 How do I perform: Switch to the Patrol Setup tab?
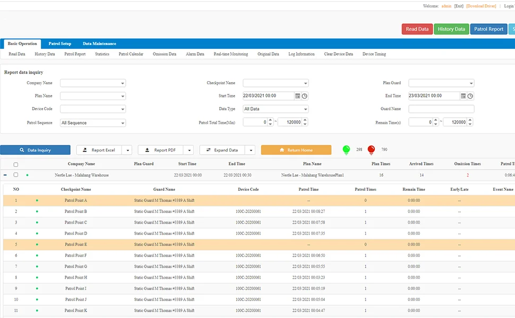(x=60, y=43)
